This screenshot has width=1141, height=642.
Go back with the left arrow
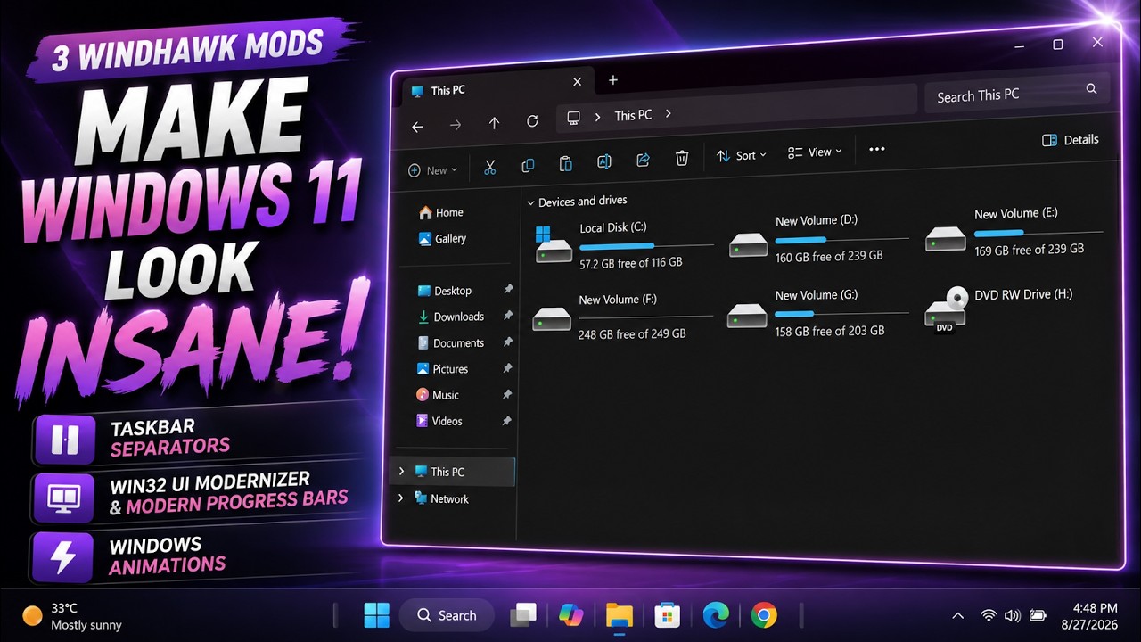(x=417, y=127)
